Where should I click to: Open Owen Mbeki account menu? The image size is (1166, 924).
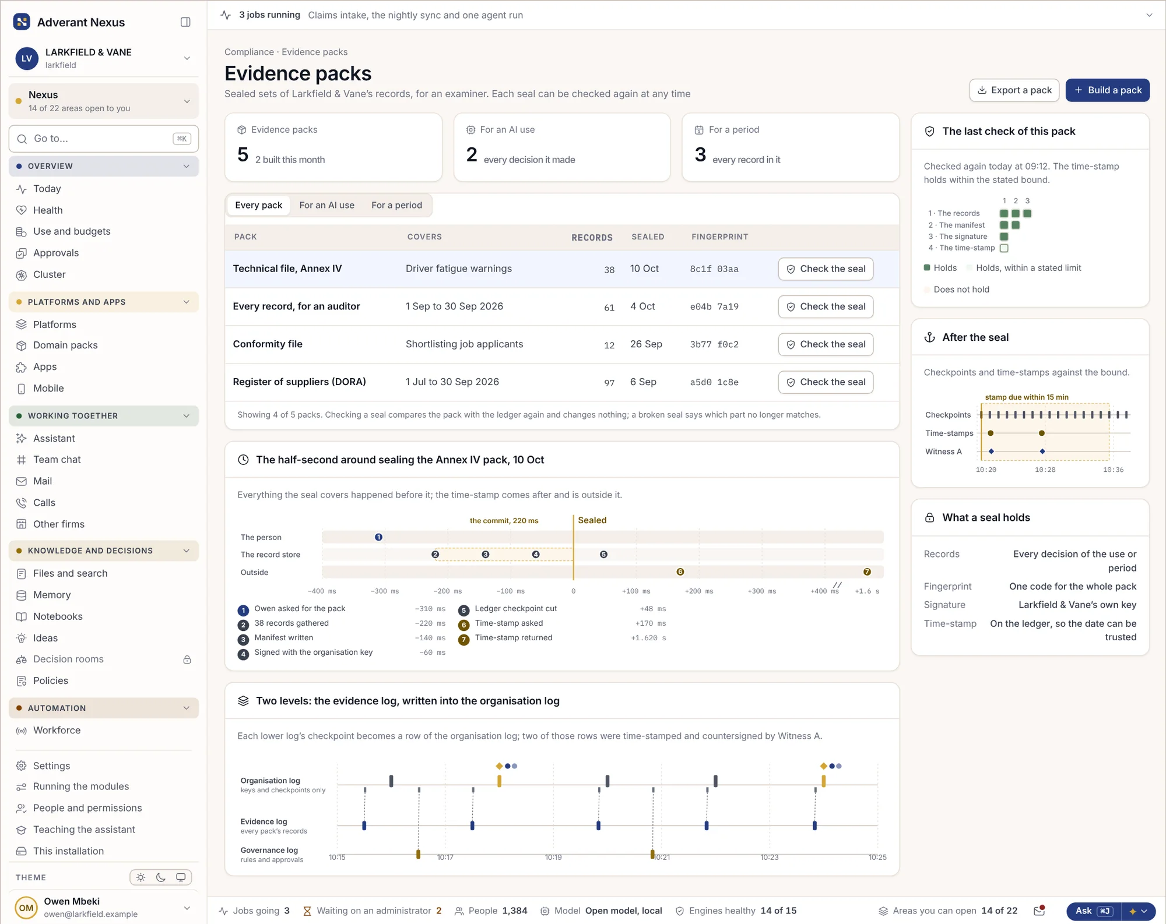[104, 907]
